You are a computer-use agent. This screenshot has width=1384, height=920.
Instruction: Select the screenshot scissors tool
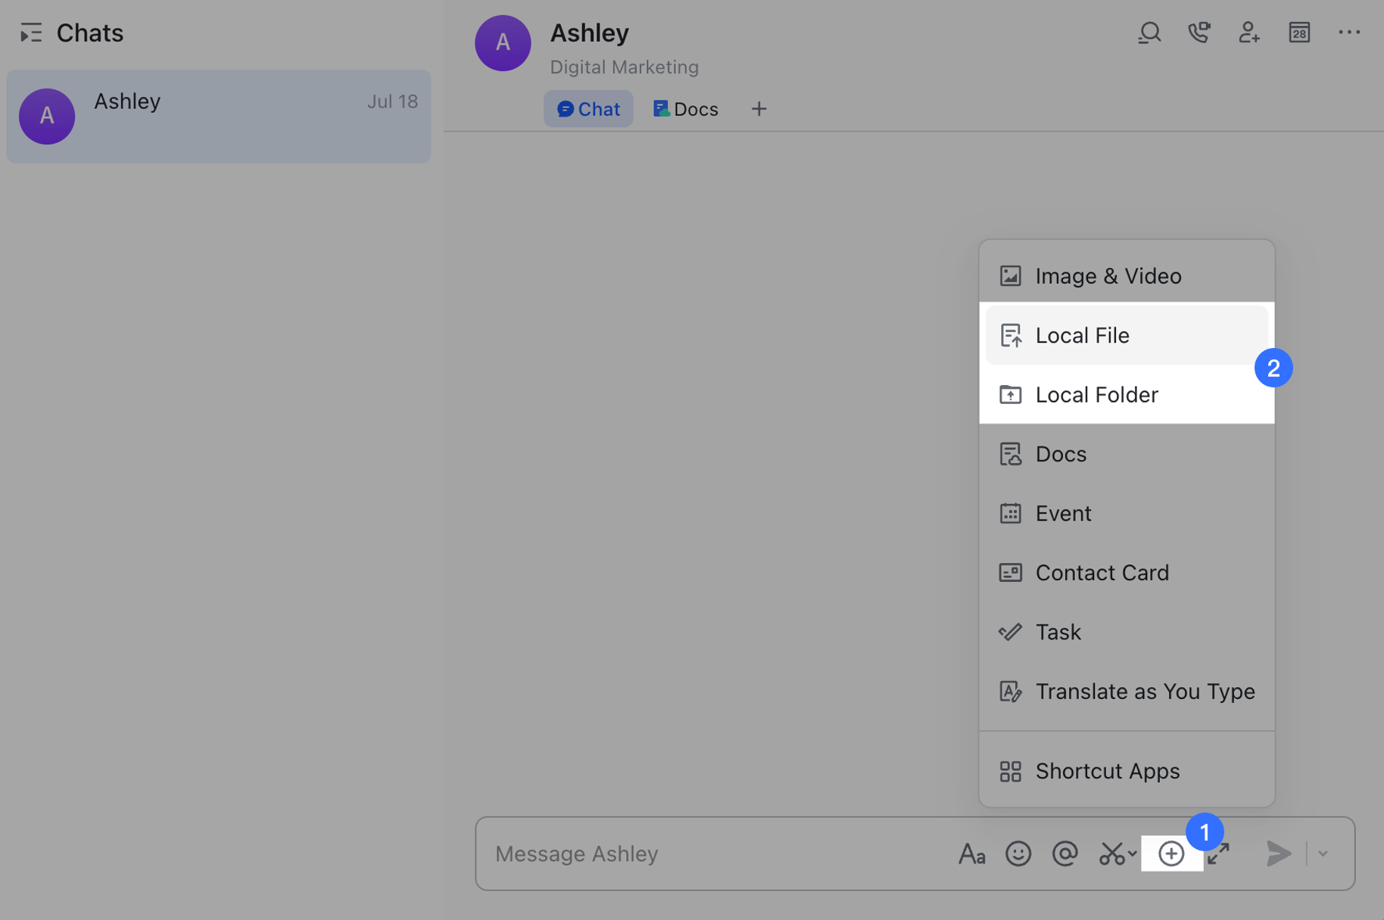click(x=1111, y=853)
